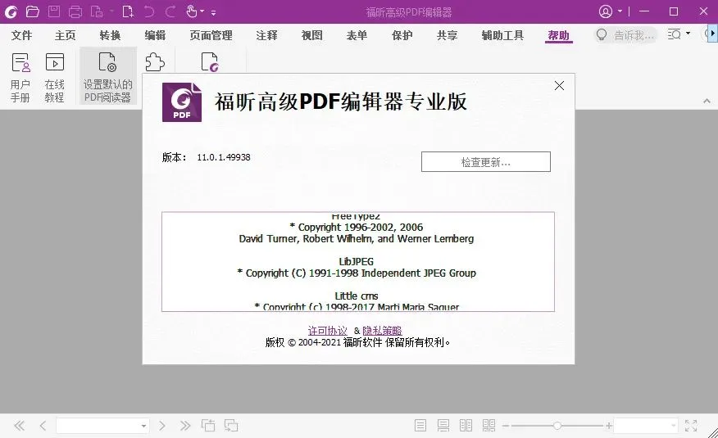The image size is (718, 438).
Task: Jump to last page with double-right arrow
Action: click(185, 426)
